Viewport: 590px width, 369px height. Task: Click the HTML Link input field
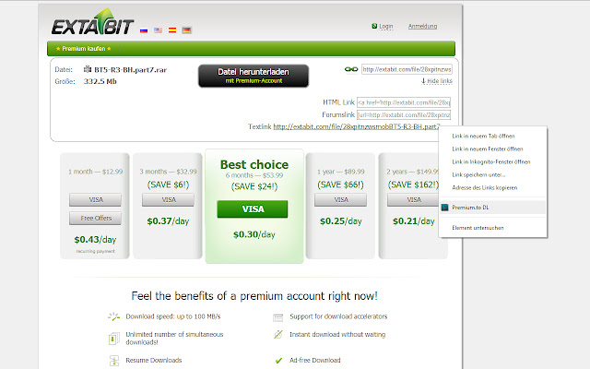404,102
